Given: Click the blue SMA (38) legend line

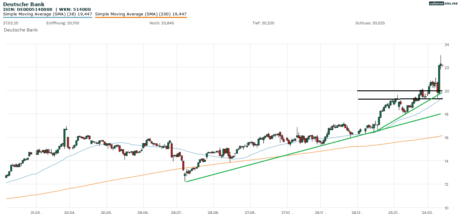Looking at the screenshot, I should 48,17.
